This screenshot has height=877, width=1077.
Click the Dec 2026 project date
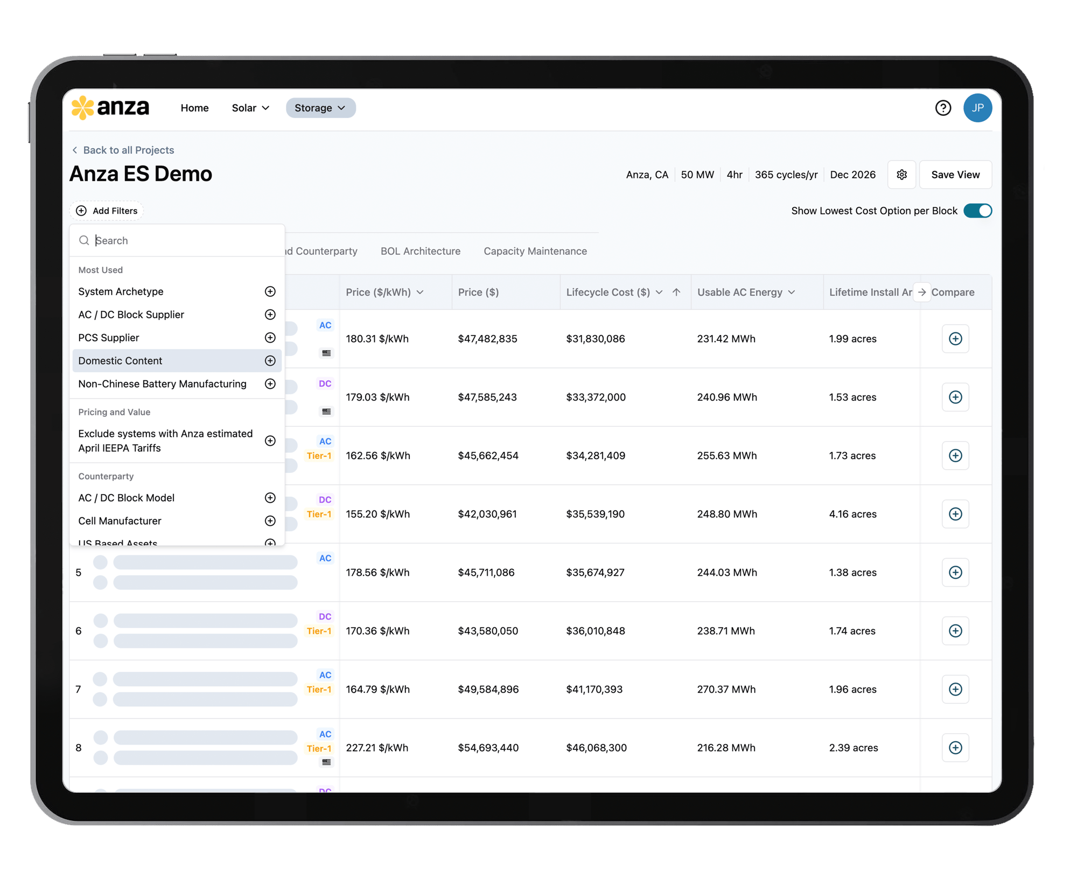click(x=853, y=175)
